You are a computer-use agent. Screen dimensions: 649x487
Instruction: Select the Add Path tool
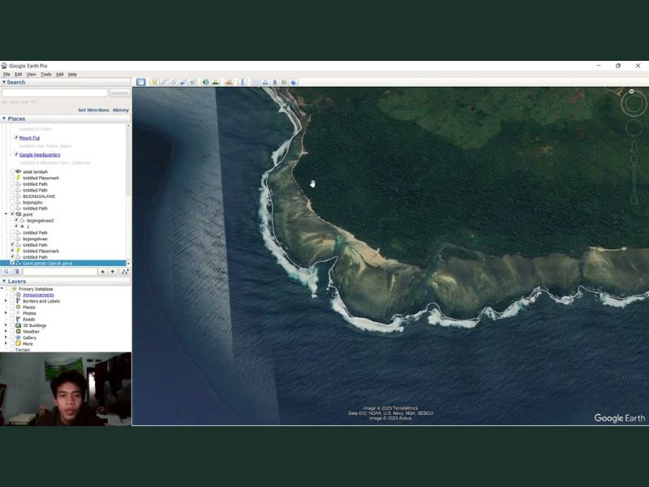pos(174,82)
